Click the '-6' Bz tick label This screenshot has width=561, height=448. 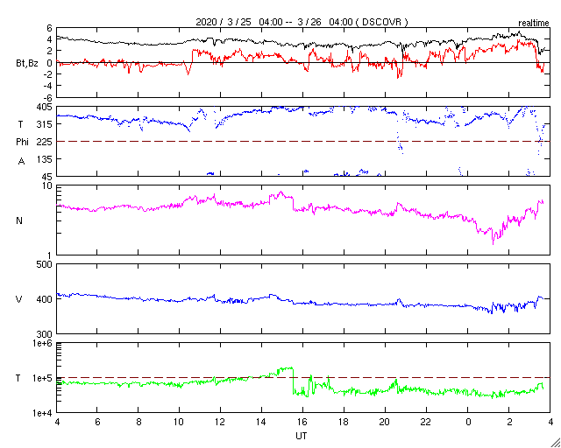click(48, 98)
